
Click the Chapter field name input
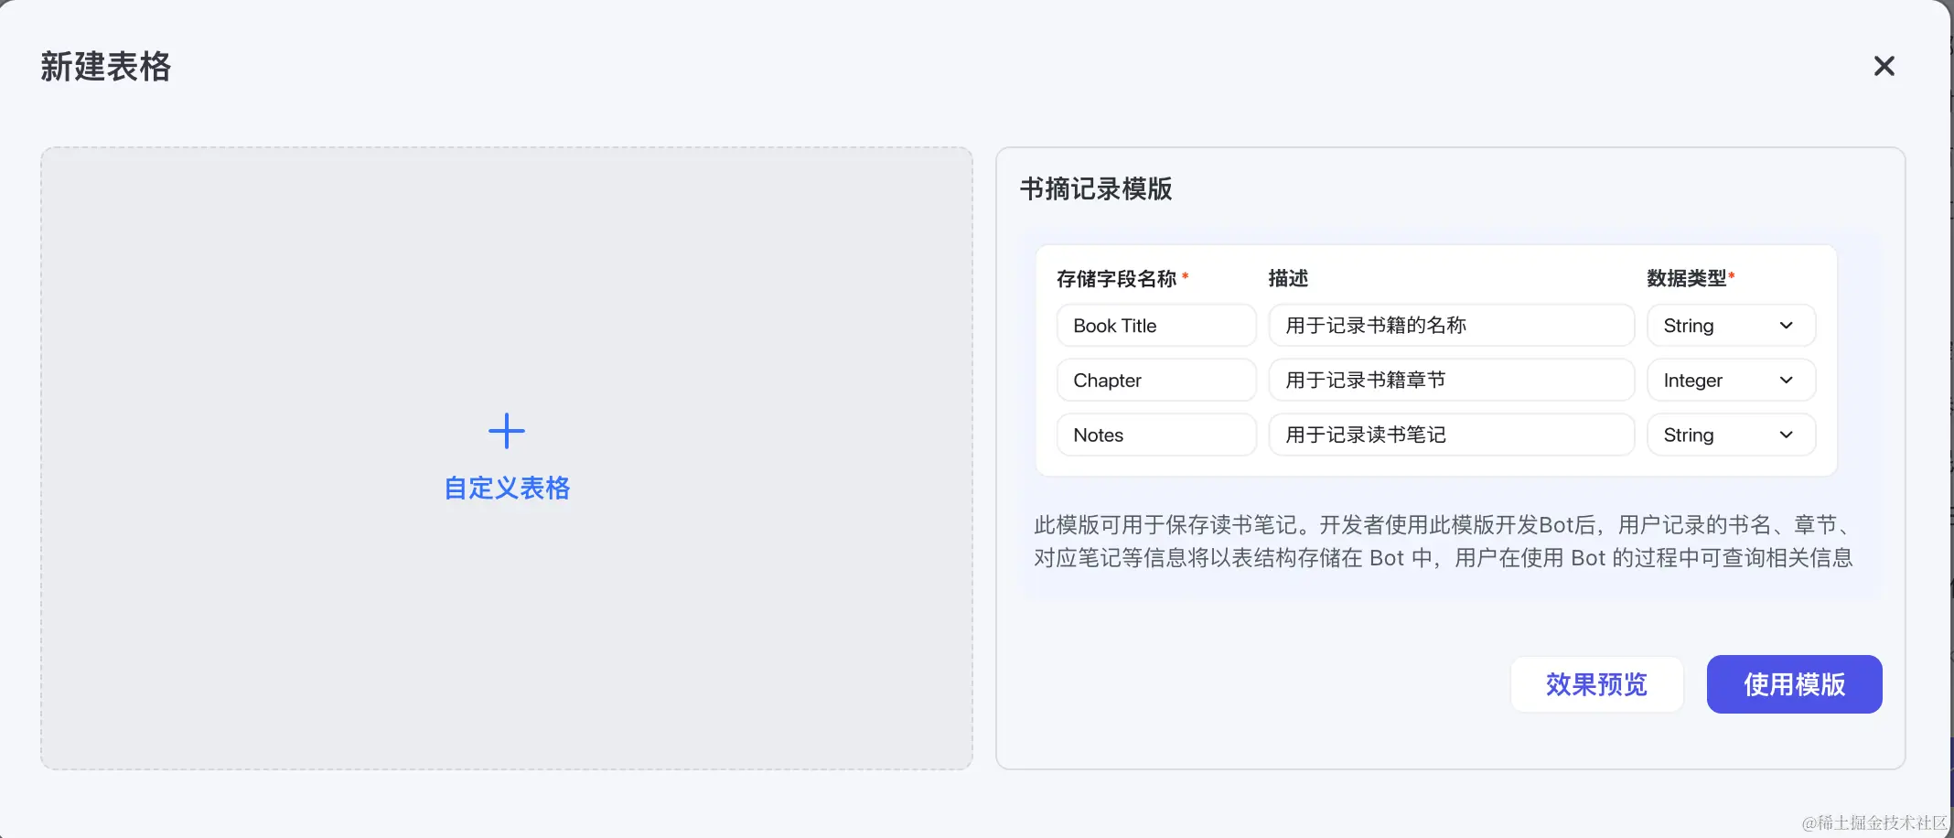(x=1156, y=380)
